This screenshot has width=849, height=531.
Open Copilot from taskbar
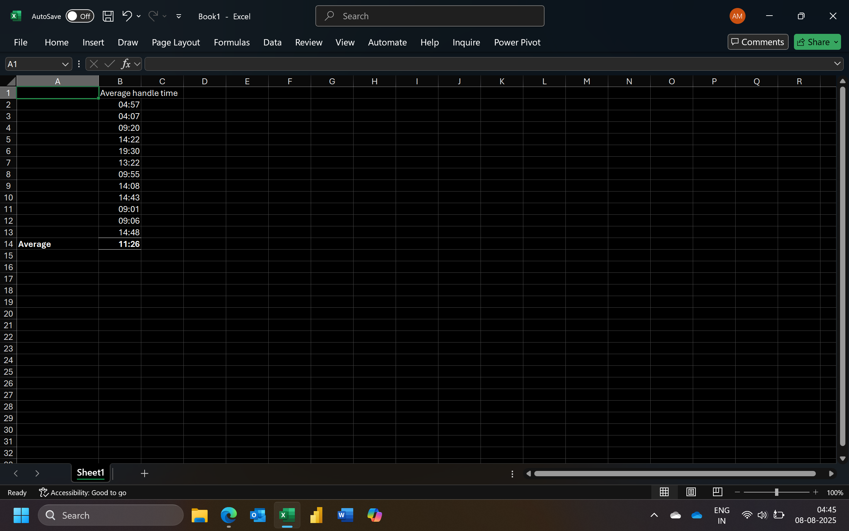click(374, 515)
